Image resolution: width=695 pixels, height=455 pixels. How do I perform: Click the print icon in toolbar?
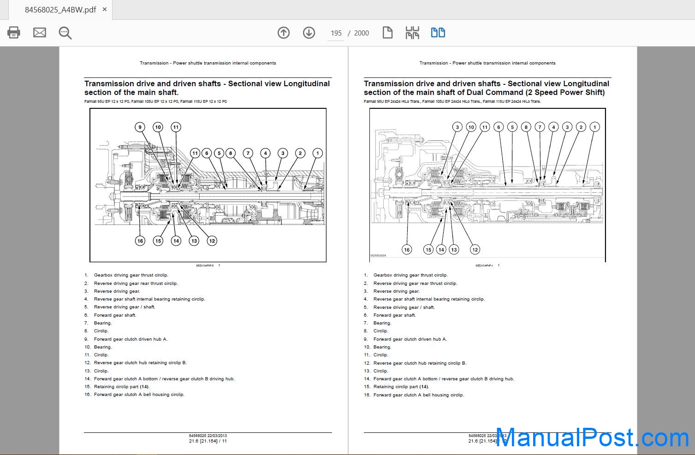coord(14,33)
